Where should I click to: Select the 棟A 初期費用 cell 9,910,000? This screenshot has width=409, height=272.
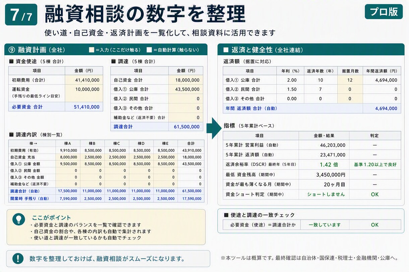68,151
